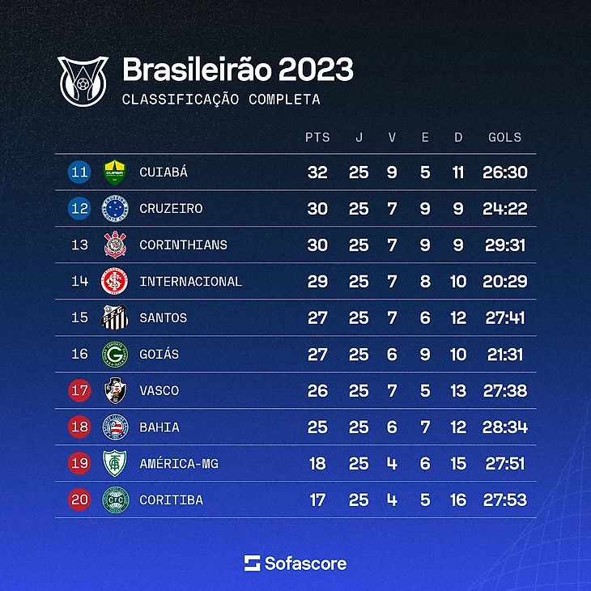
Task: Click the Cruzeiro blue star crest
Action: pos(115,208)
